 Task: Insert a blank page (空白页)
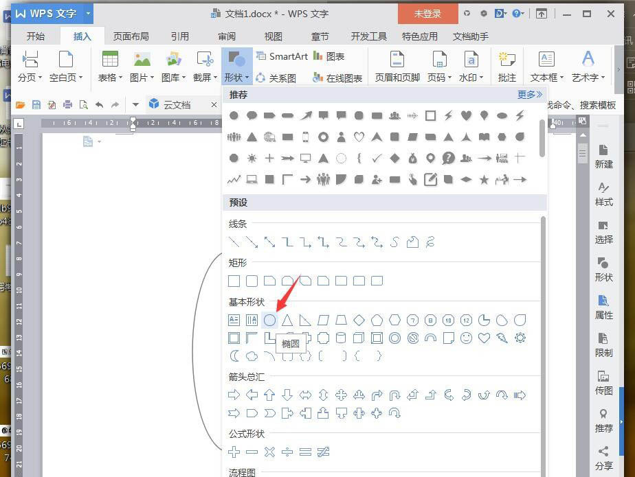[66, 67]
